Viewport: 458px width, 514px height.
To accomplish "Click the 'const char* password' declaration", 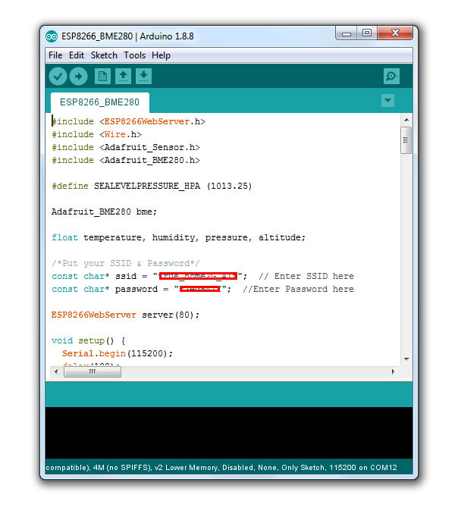I will pyautogui.click(x=142, y=289).
